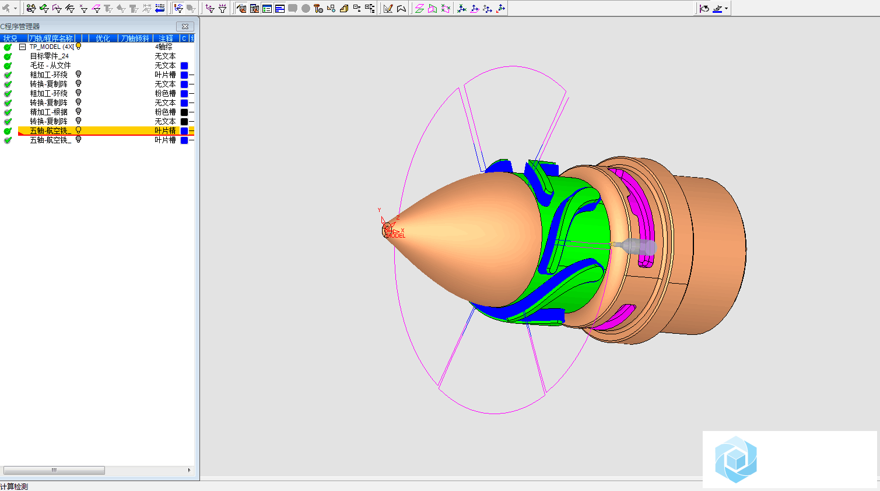Select the plane by points icon
Viewport: 880px width, 491px height.
click(445, 8)
